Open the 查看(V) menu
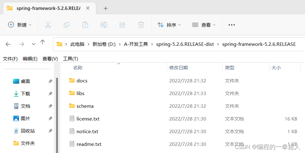Image resolution: width=305 pixels, height=153 pixels. [x=50, y=59]
